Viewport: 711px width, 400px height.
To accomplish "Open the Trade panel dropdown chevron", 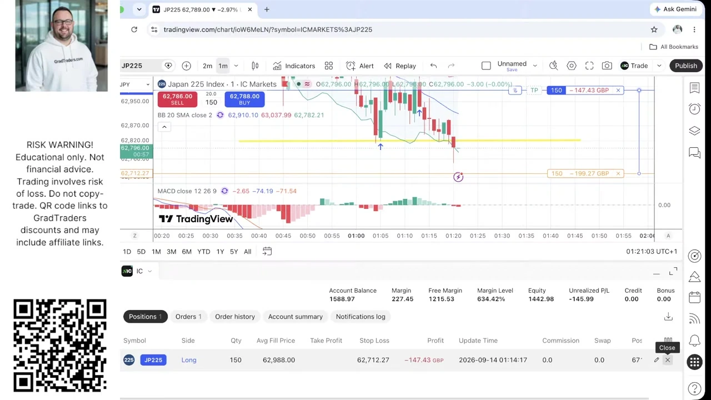I will point(659,66).
